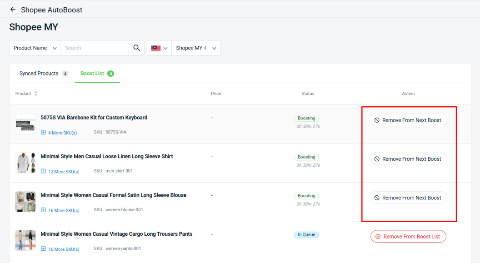The width and height of the screenshot is (480, 263).
Task: Expand SKUs plus icon for 5075S keyboard kit
Action: 43,133
